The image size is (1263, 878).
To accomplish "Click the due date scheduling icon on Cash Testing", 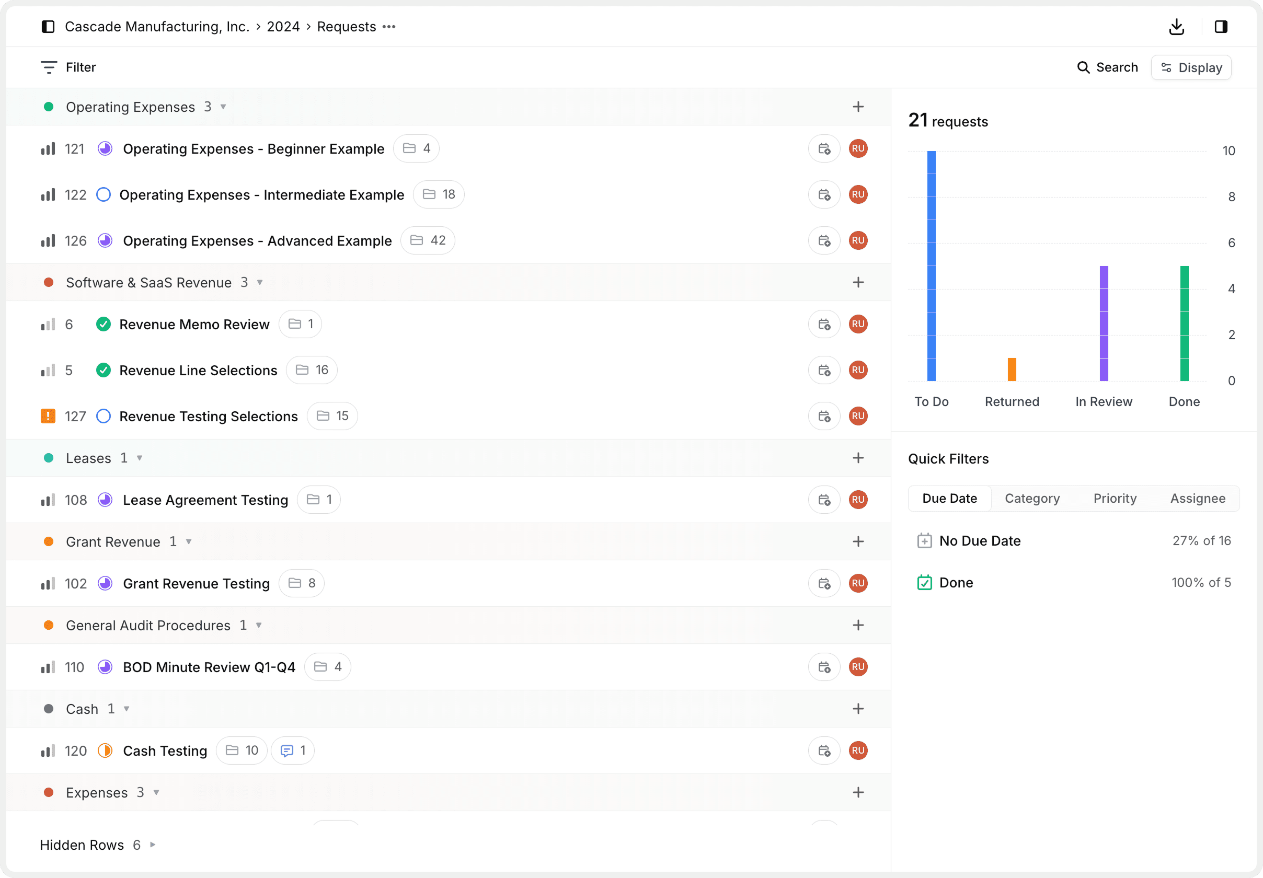I will [823, 750].
